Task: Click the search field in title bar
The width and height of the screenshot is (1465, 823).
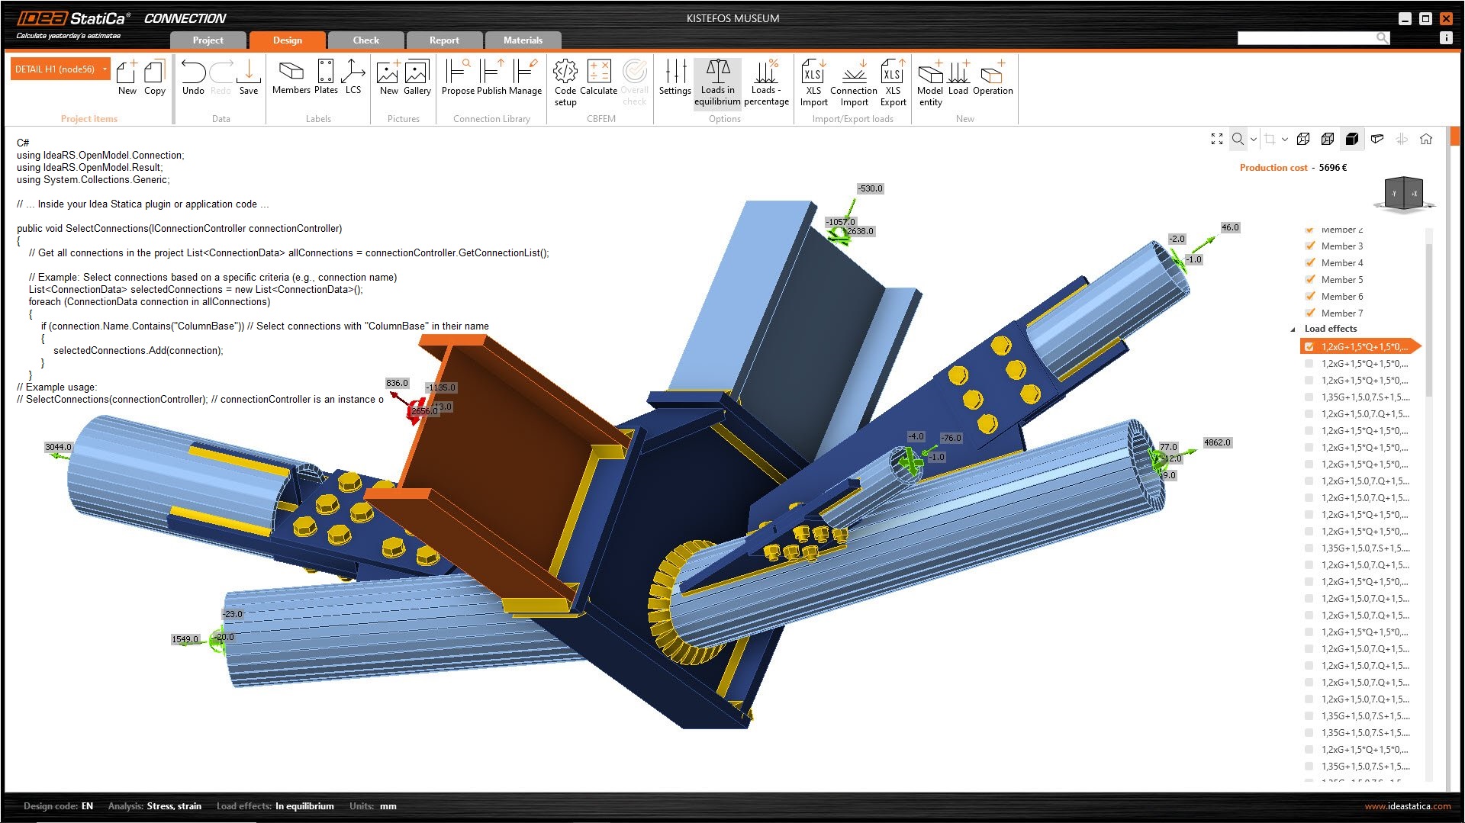Action: [x=1306, y=38]
